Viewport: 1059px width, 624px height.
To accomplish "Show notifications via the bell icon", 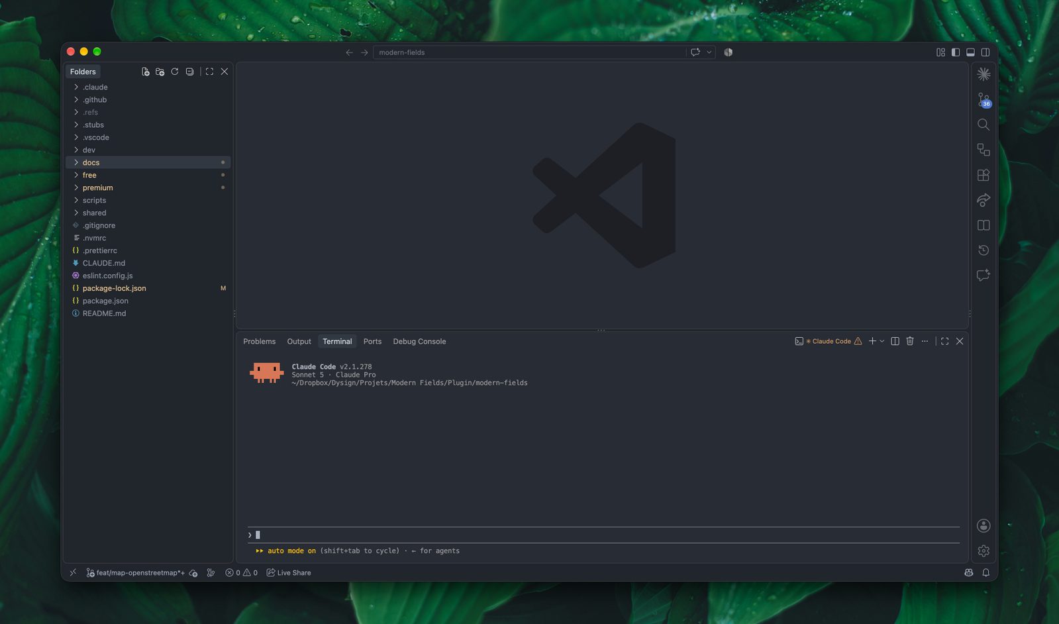I will (985, 573).
